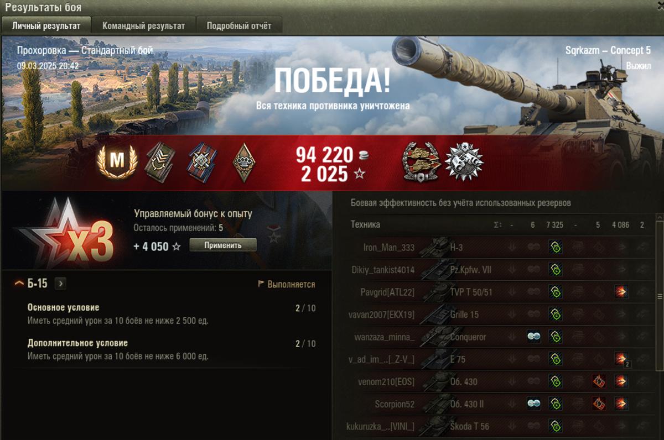Image resolution: width=664 pixels, height=440 pixels.
Task: Select the chevron rank badge icon
Action: [160, 163]
